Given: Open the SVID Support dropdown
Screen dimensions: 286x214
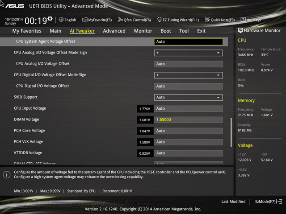Looking at the screenshot, I should pyautogui.click(x=188, y=97).
